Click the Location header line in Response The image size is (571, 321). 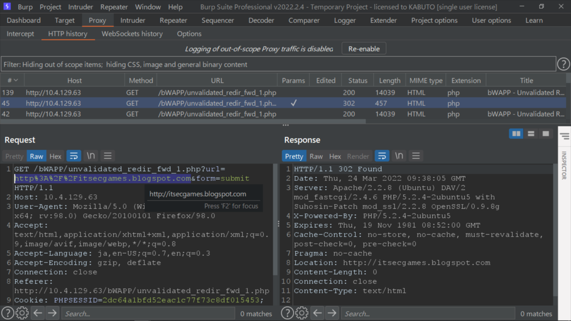(392, 263)
